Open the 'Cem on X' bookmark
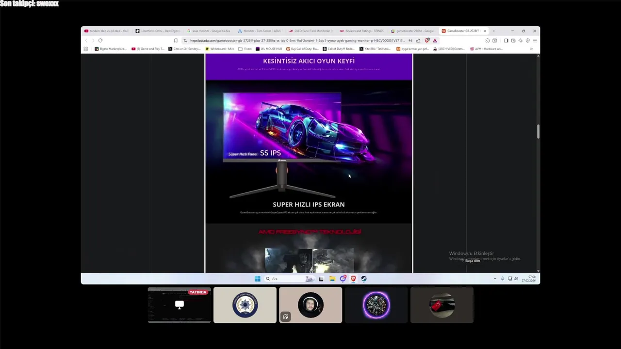Screen dimensions: 621x349 pos(185,49)
